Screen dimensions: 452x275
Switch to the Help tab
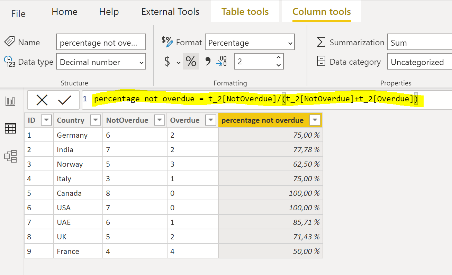tap(109, 12)
